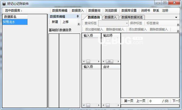Open the 查询标签 combo box
The image size is (182, 110).
(x=113, y=23)
